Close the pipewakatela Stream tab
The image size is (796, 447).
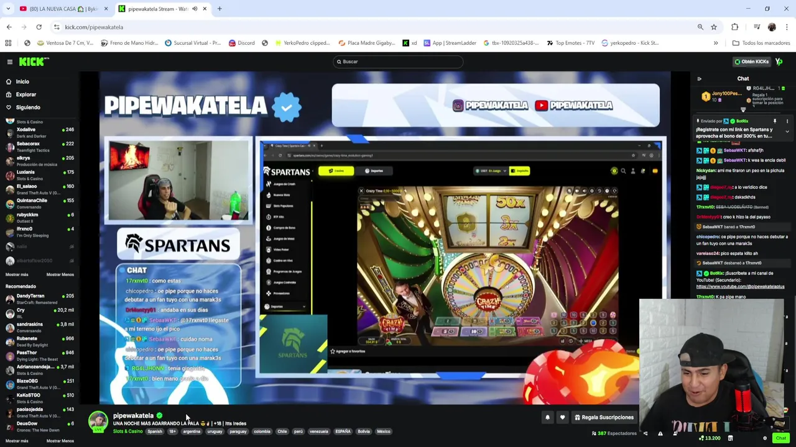[205, 9]
